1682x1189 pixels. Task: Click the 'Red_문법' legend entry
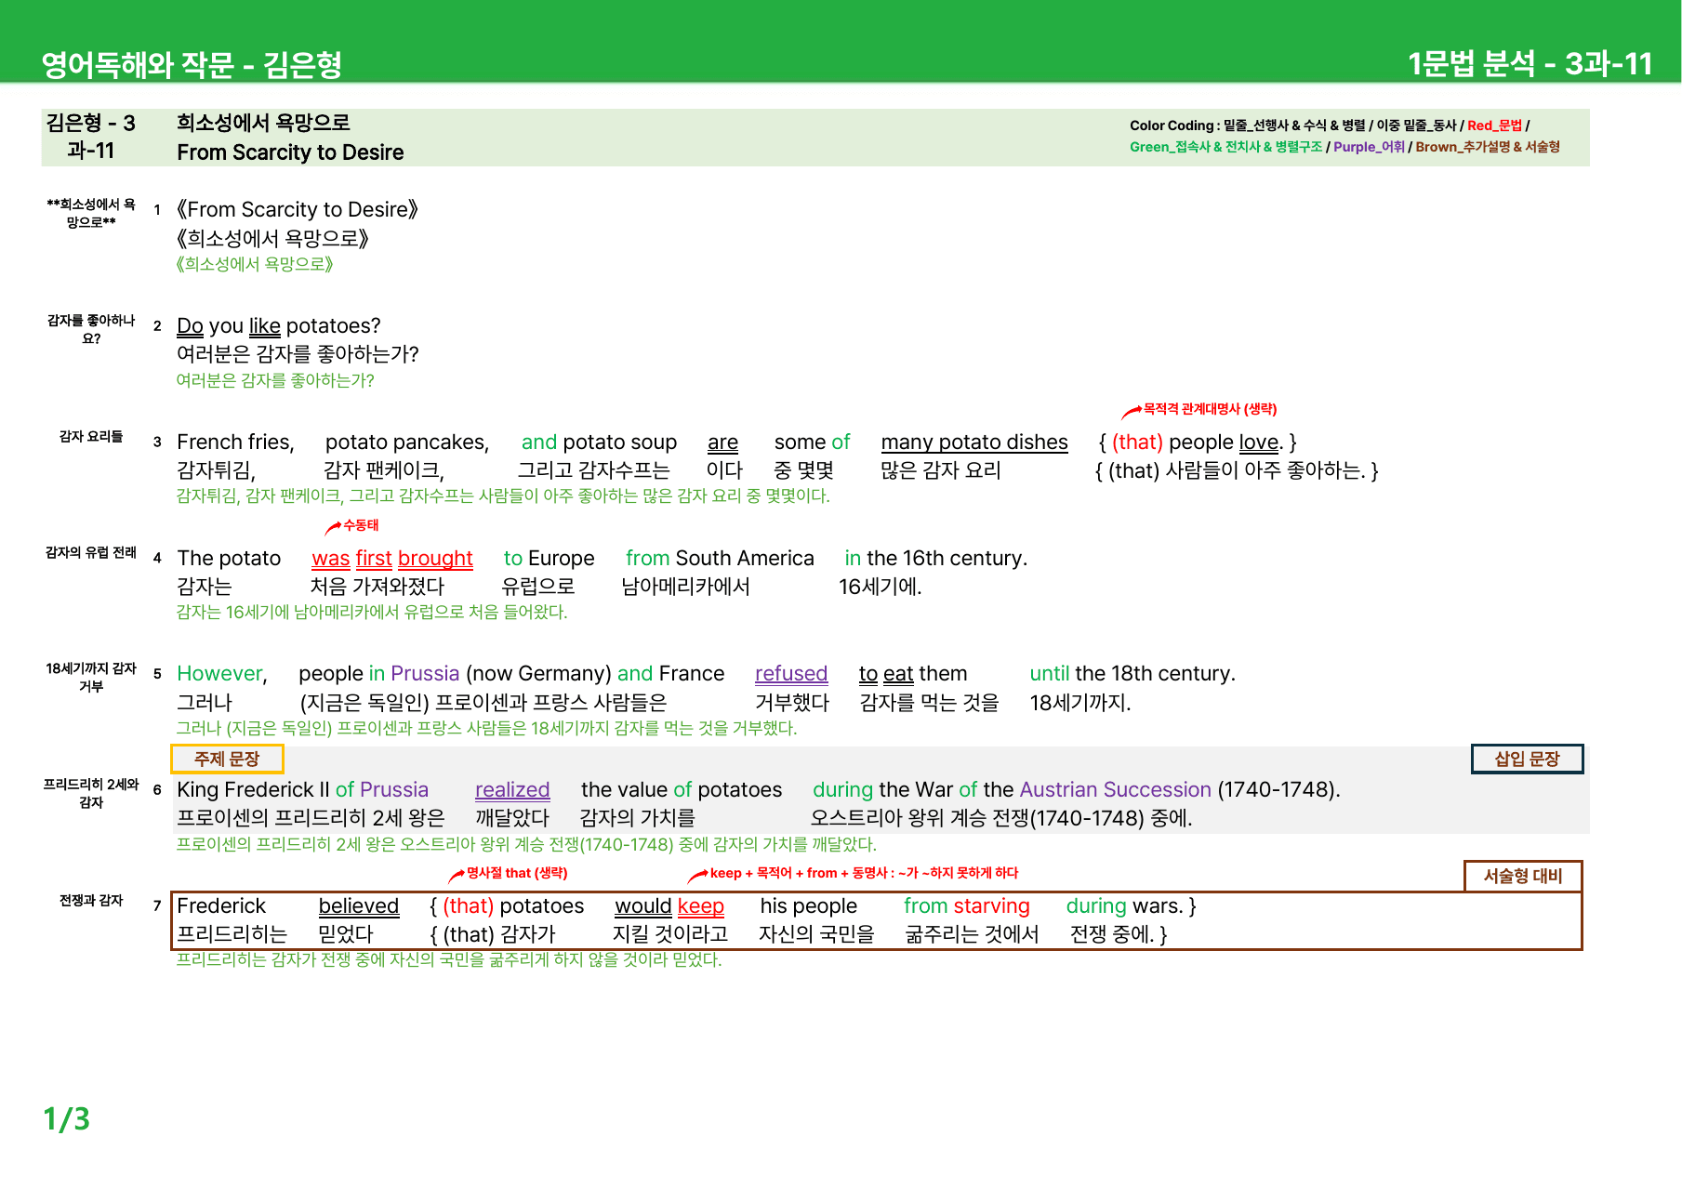(x=1494, y=126)
